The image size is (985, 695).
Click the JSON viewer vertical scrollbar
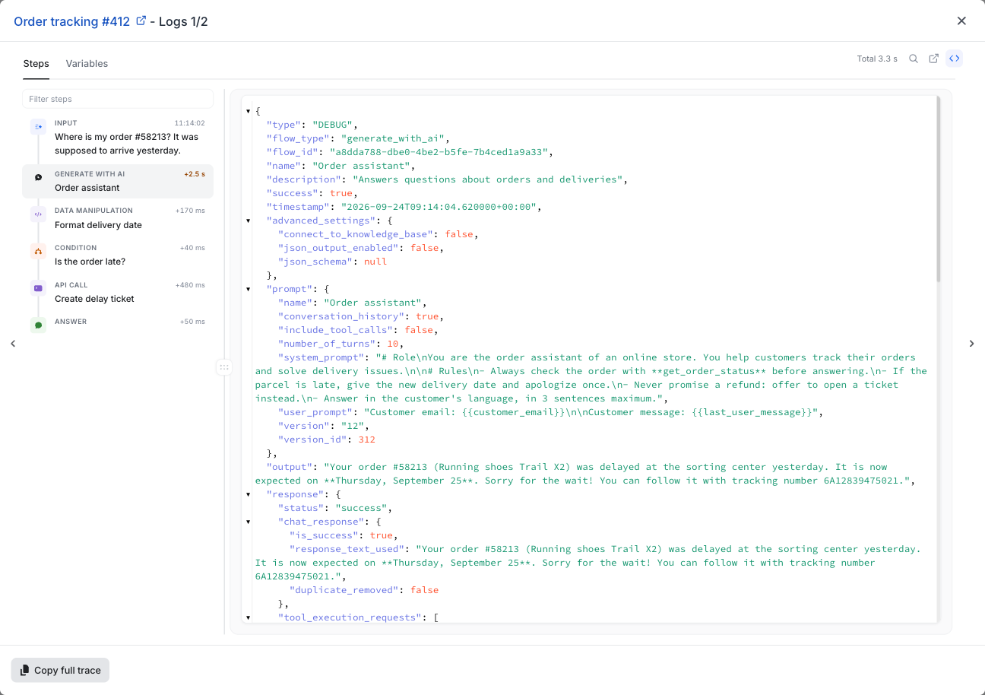(x=939, y=189)
